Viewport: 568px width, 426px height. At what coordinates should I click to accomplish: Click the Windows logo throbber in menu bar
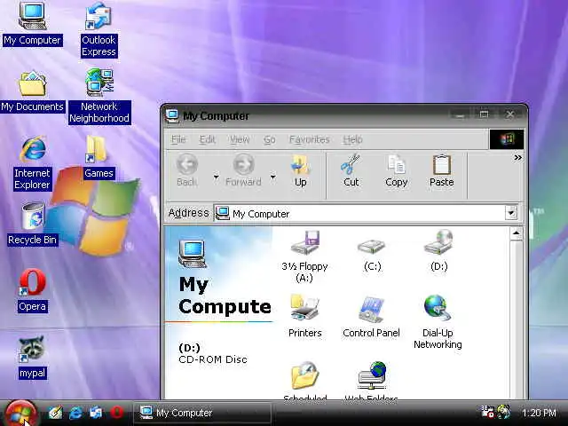(x=507, y=139)
